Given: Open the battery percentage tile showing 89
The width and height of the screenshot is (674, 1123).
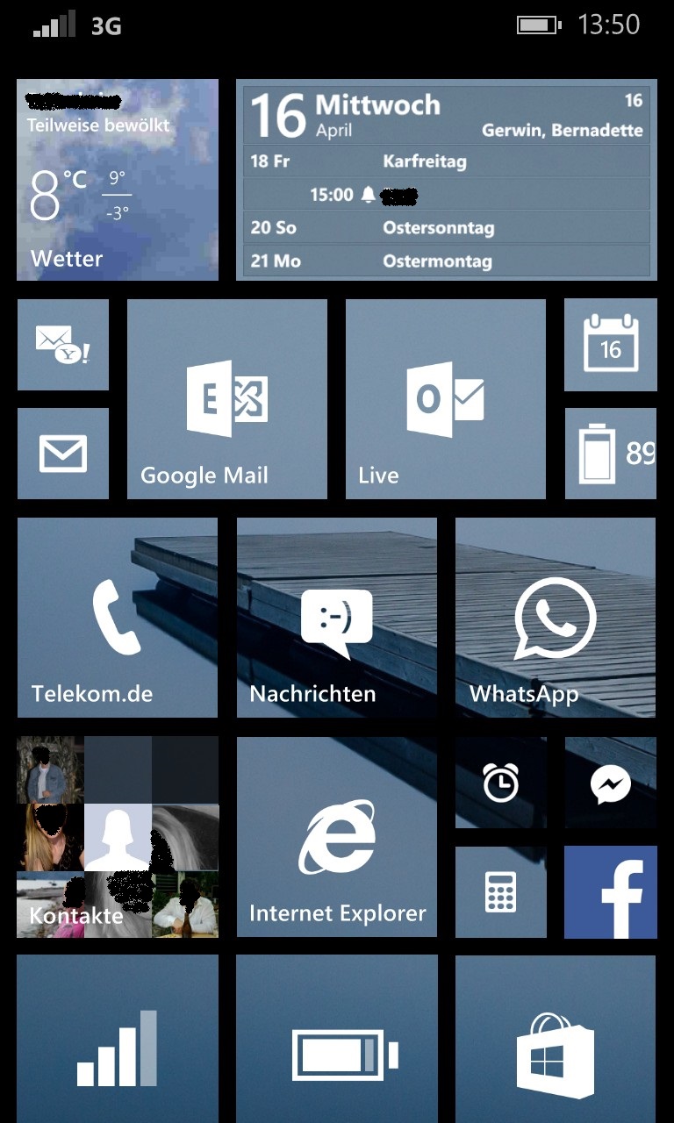Looking at the screenshot, I should (611, 454).
